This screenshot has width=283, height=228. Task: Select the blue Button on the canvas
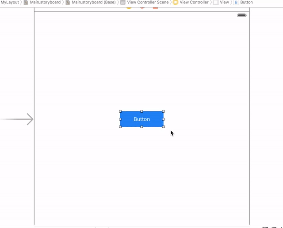coord(141,119)
